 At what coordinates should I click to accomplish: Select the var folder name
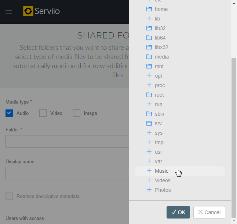(x=158, y=161)
